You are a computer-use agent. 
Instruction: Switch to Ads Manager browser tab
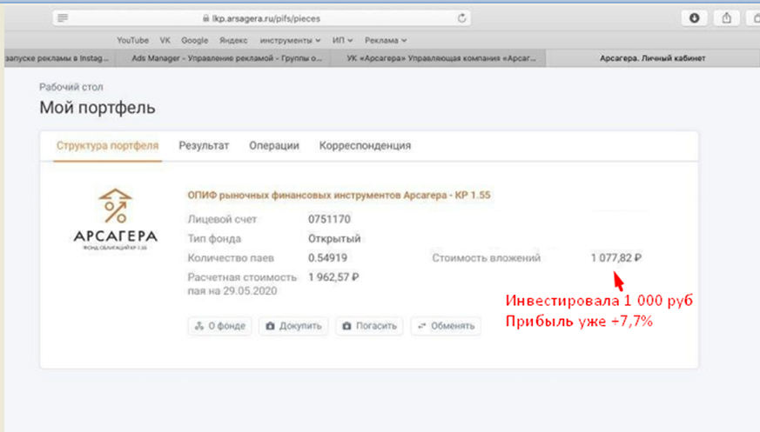226,58
